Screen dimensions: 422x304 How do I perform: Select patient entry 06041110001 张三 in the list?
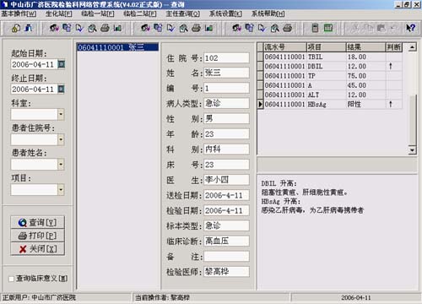(x=117, y=47)
